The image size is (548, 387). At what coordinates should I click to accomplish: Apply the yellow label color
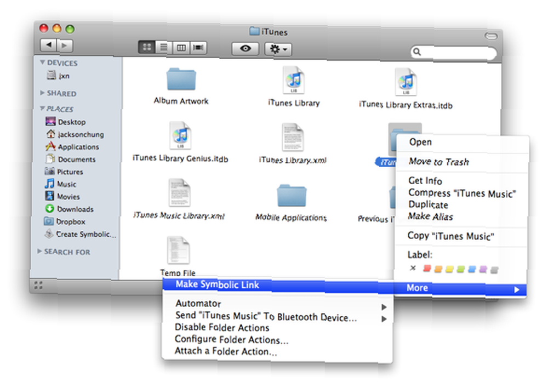(449, 269)
